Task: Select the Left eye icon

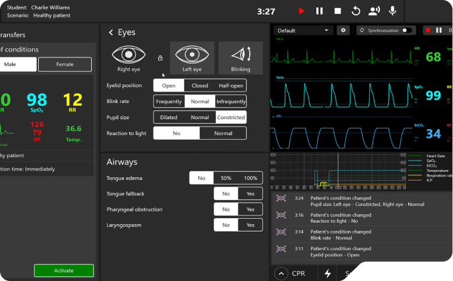Action: click(192, 58)
